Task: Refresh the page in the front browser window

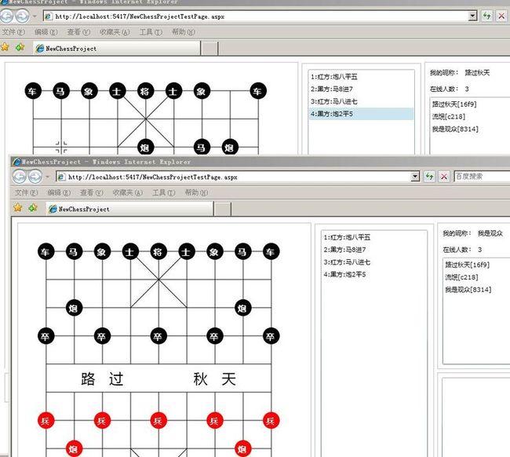Action: coord(429,177)
